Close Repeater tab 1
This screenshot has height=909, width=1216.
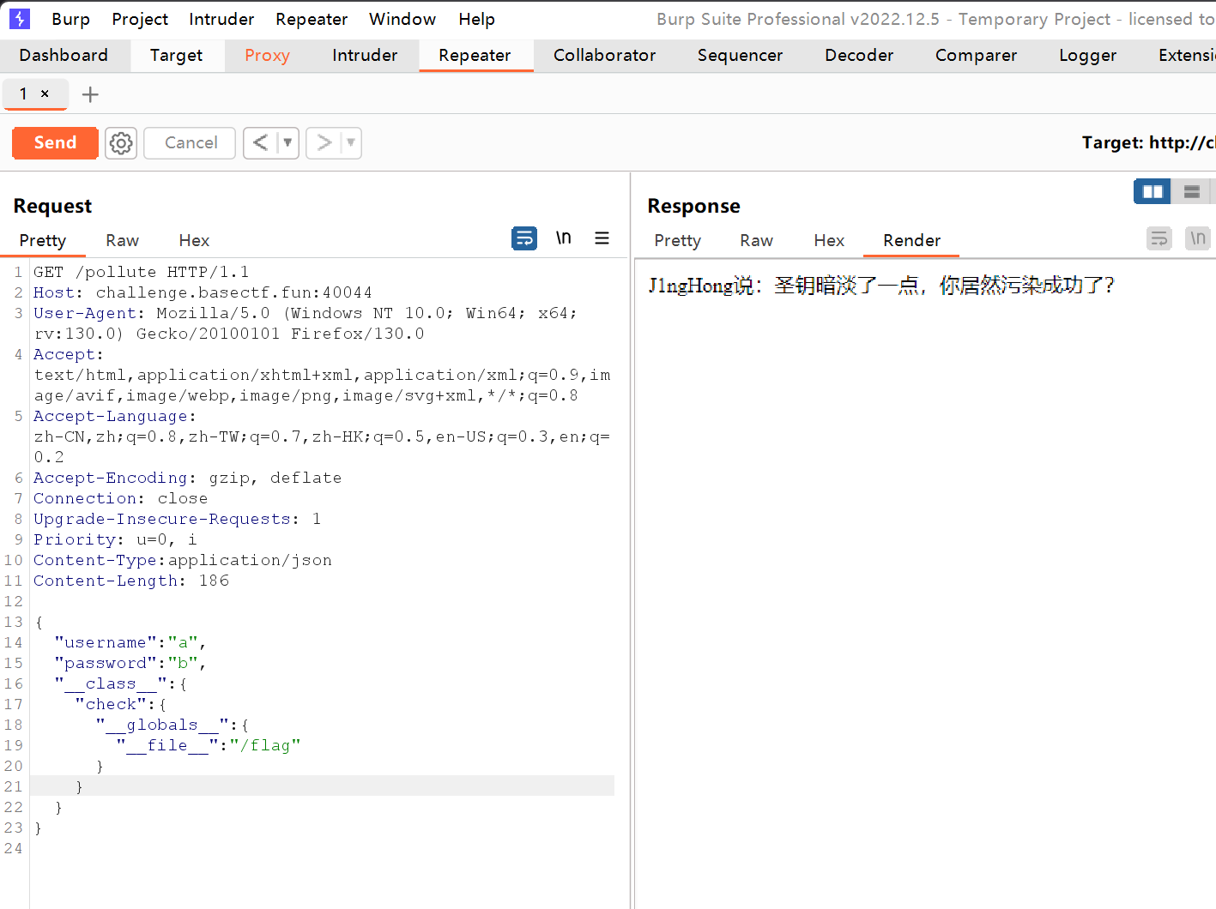point(45,93)
